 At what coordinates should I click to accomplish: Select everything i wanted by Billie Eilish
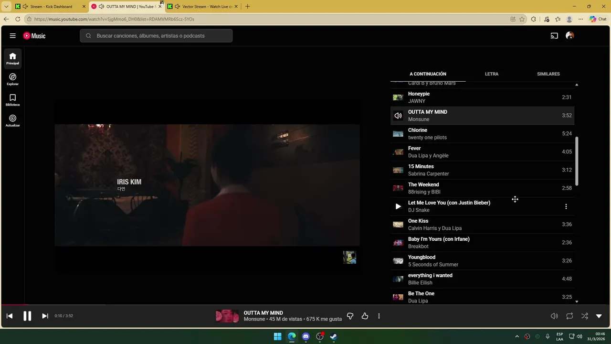click(x=482, y=279)
